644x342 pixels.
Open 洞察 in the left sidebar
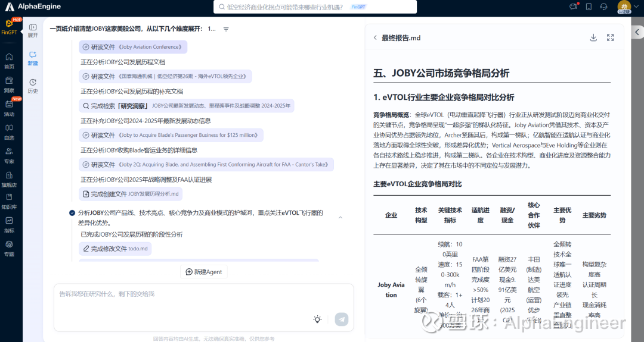point(9,83)
